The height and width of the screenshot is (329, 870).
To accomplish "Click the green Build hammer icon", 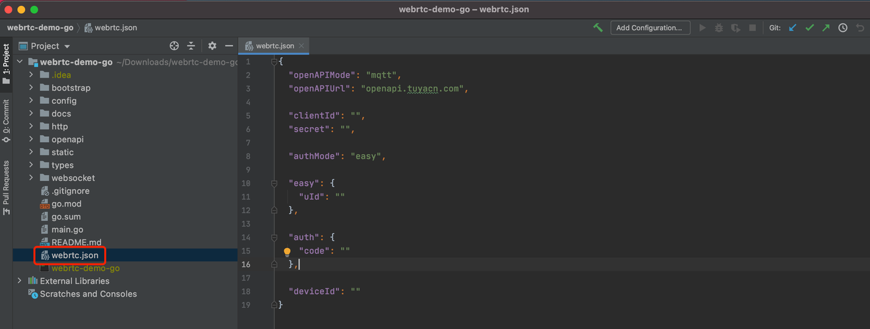I will [598, 28].
